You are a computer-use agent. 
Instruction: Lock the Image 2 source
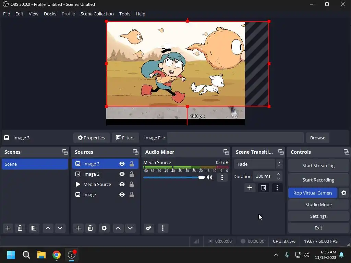[x=132, y=174]
